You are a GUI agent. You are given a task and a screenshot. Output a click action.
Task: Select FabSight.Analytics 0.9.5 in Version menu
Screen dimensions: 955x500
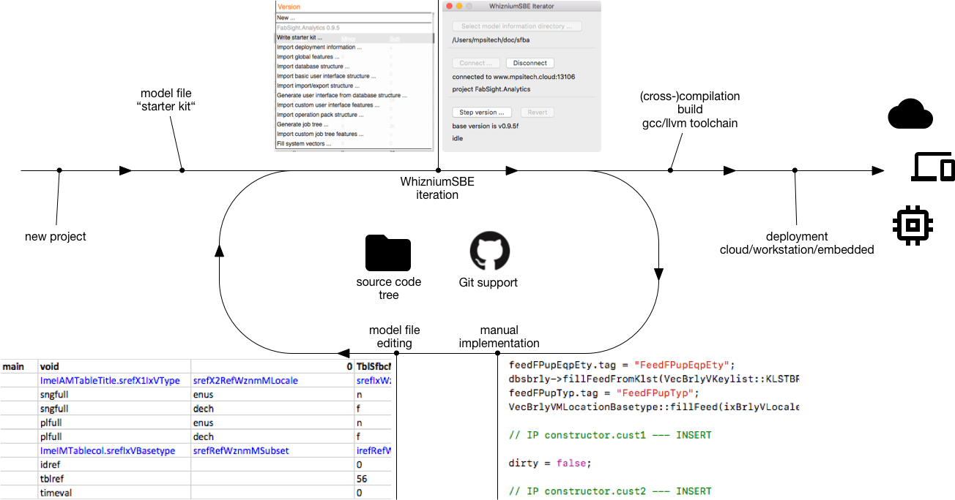pyautogui.click(x=355, y=28)
